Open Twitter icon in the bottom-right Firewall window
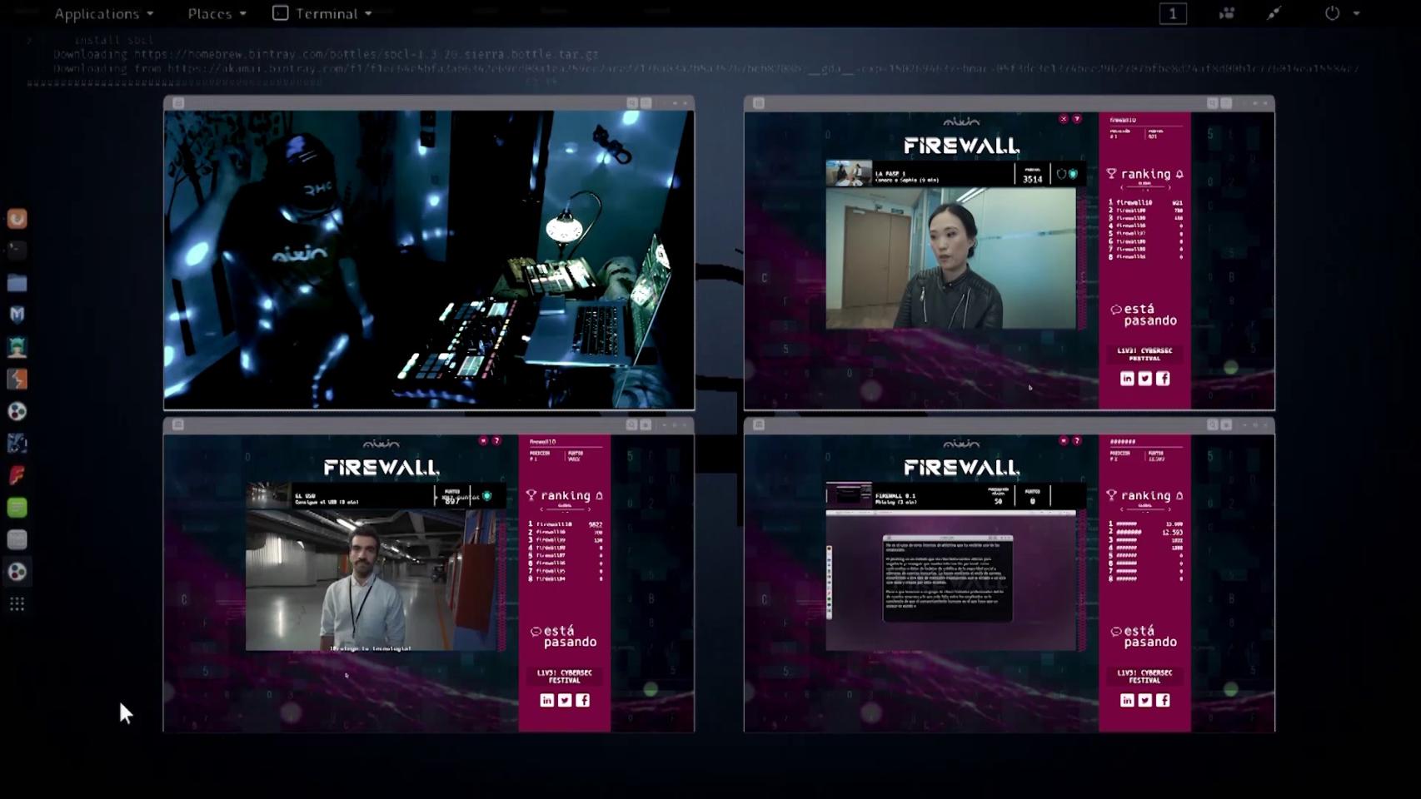 click(x=1145, y=700)
